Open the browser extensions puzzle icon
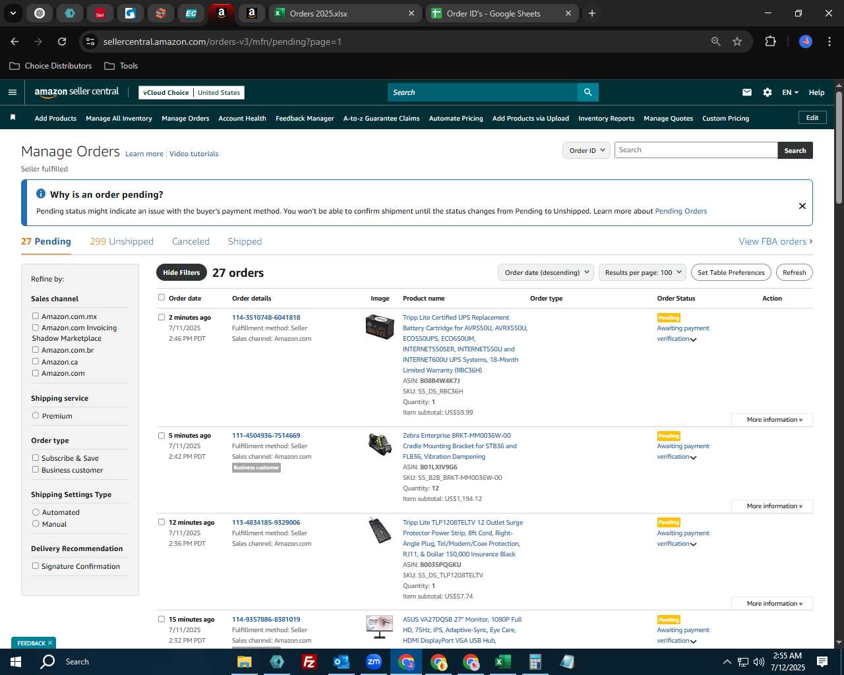Screen dimensions: 844x675 [x=770, y=42]
